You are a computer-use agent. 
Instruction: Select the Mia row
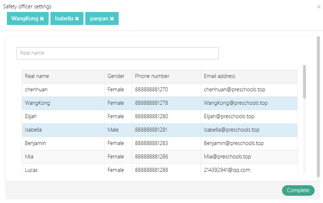pos(63,157)
